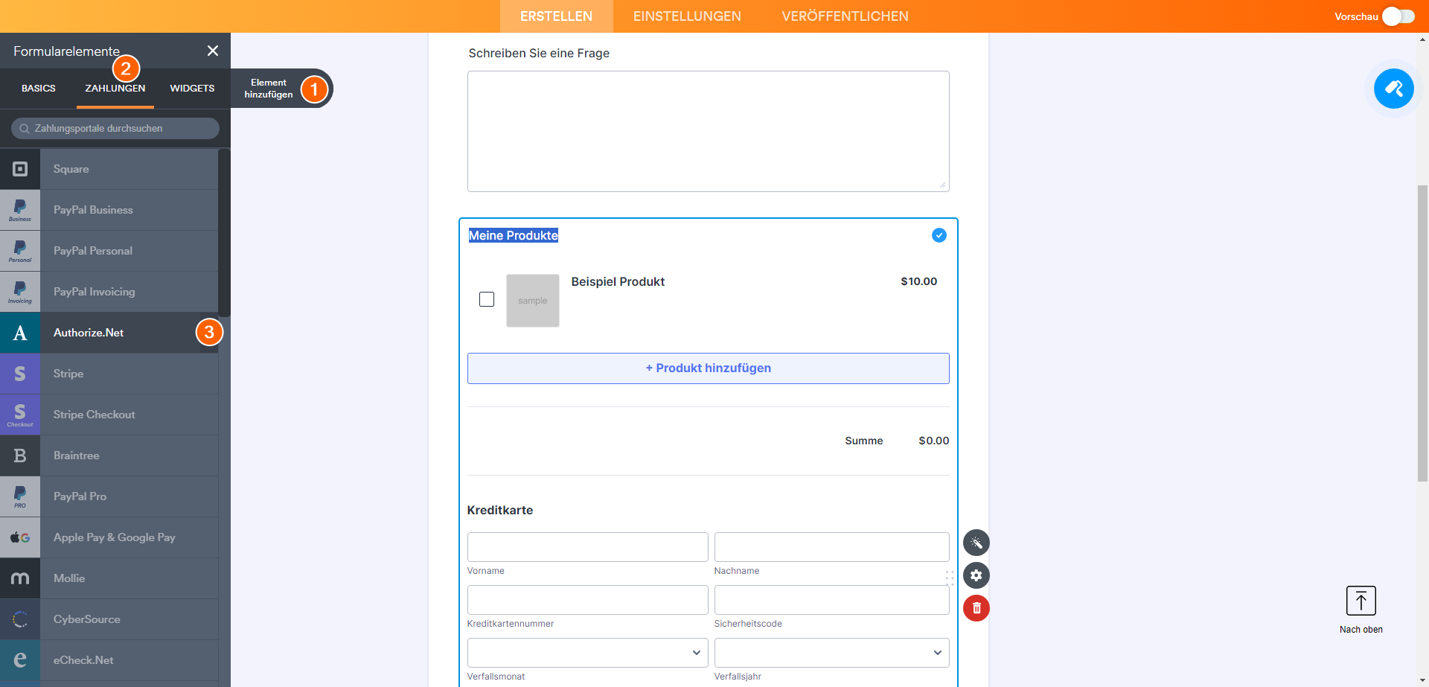Image resolution: width=1429 pixels, height=687 pixels.
Task: Open field properties gear icon
Action: [976, 575]
